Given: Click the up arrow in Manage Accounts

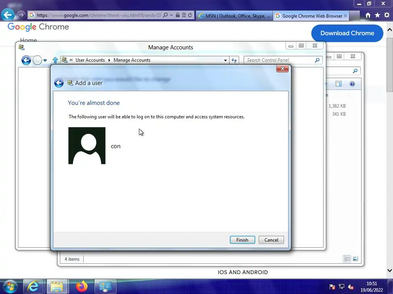Looking at the screenshot, I should tap(55, 60).
